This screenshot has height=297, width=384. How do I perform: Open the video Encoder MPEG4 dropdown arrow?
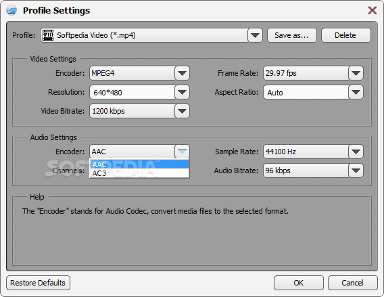(x=182, y=73)
